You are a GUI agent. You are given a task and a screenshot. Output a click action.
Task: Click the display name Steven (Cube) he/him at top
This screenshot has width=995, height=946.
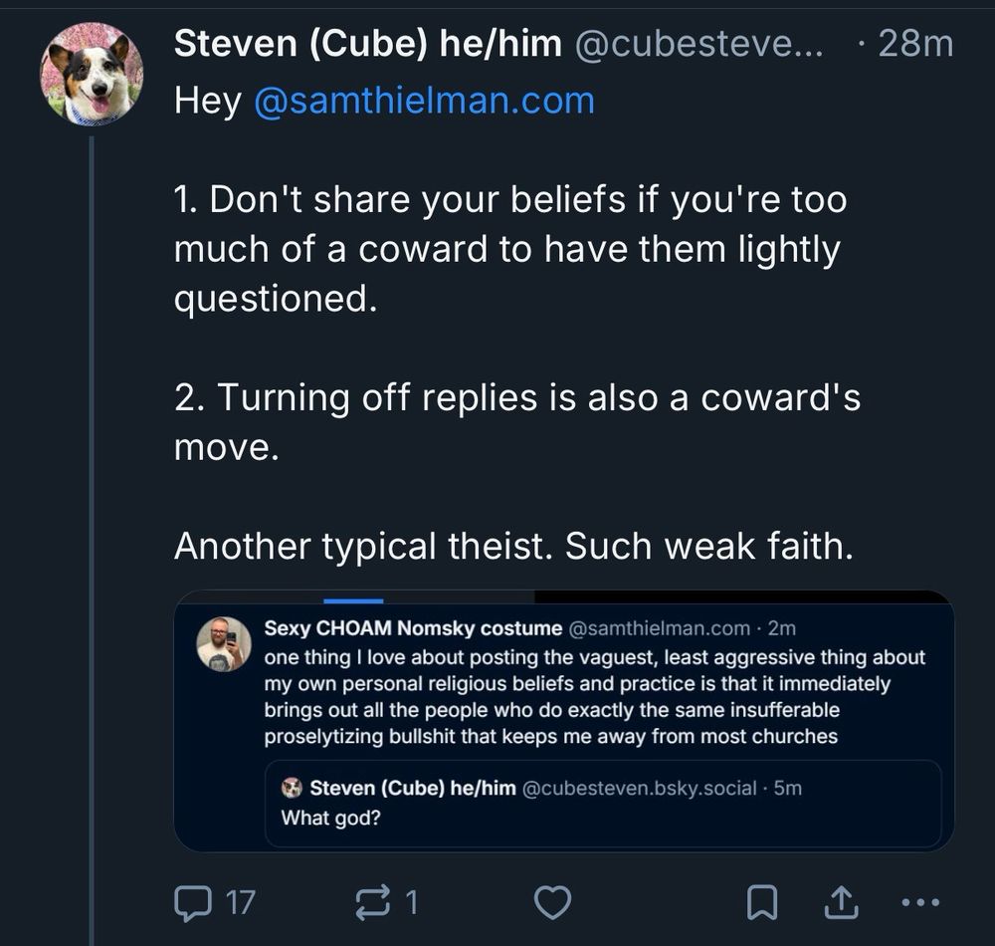pyautogui.click(x=367, y=43)
